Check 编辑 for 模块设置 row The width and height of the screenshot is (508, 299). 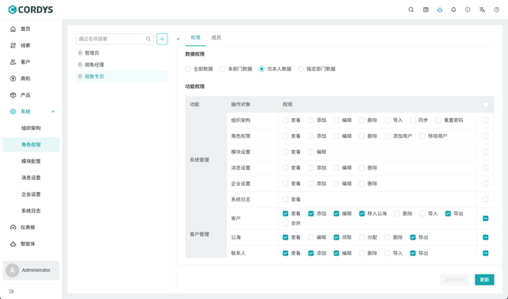pos(310,151)
